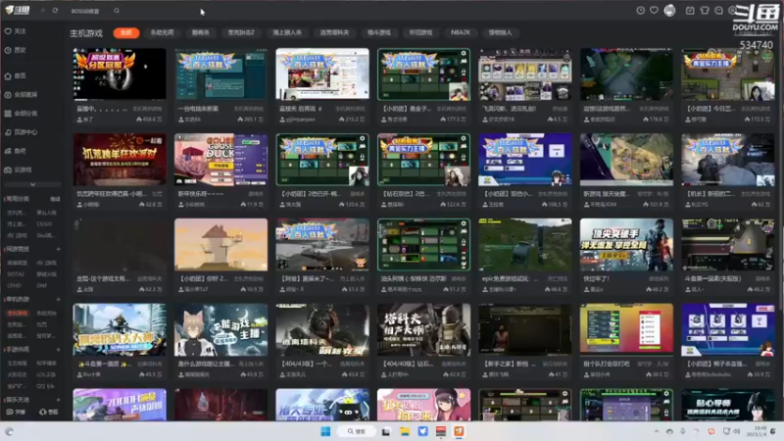Image resolution: width=784 pixels, height=441 pixels.
Task: Open 历史 in the left sidebar
Action: pyautogui.click(x=16, y=50)
